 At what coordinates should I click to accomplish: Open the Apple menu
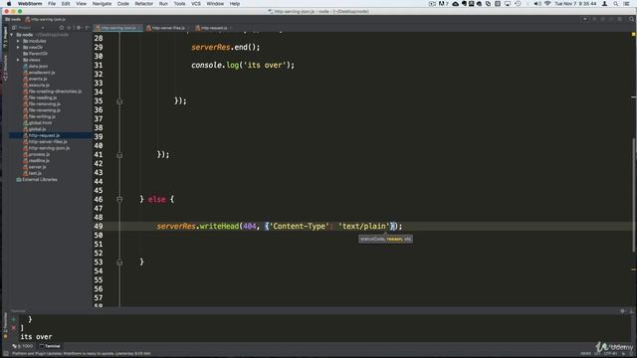pyautogui.click(x=9, y=4)
